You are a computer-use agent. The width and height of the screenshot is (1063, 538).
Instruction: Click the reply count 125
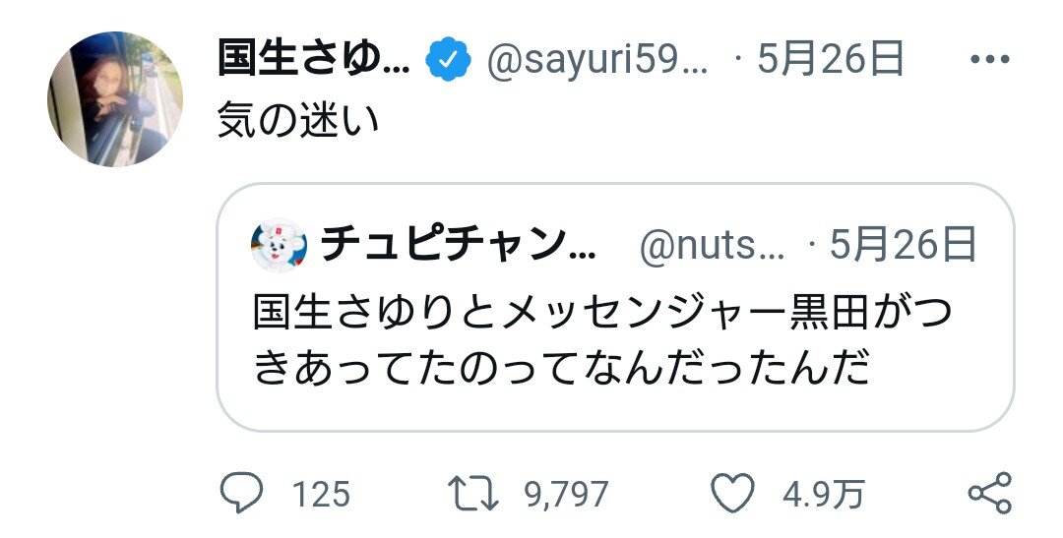321,493
